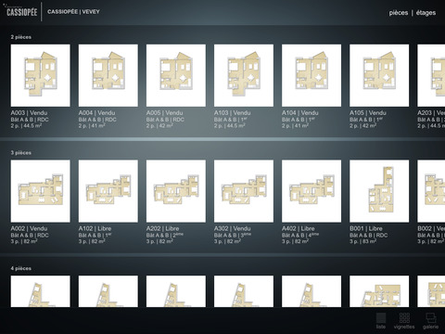This screenshot has width=445, height=334.
Task: Open the A103 floor plan thumbnail
Action: click(x=244, y=75)
